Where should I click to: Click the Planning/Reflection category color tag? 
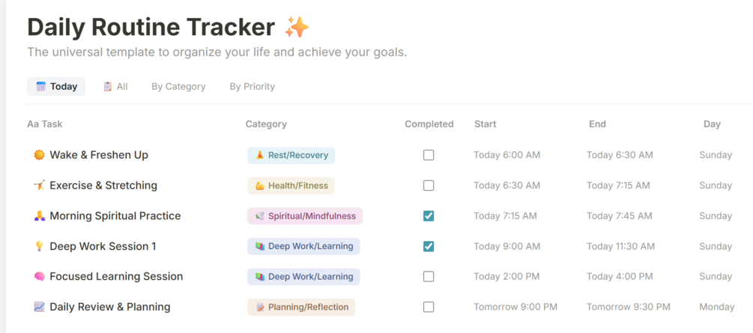pyautogui.click(x=301, y=307)
